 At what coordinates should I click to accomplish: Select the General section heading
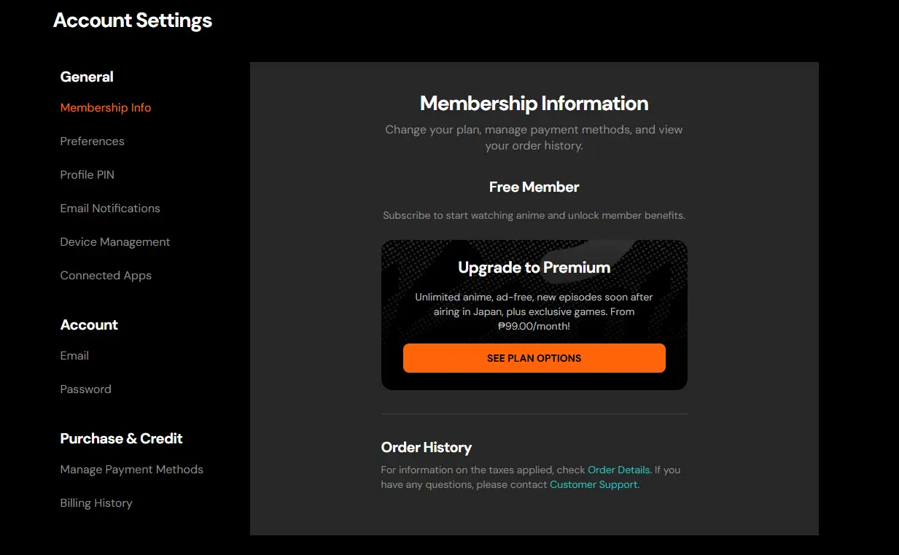(x=87, y=77)
